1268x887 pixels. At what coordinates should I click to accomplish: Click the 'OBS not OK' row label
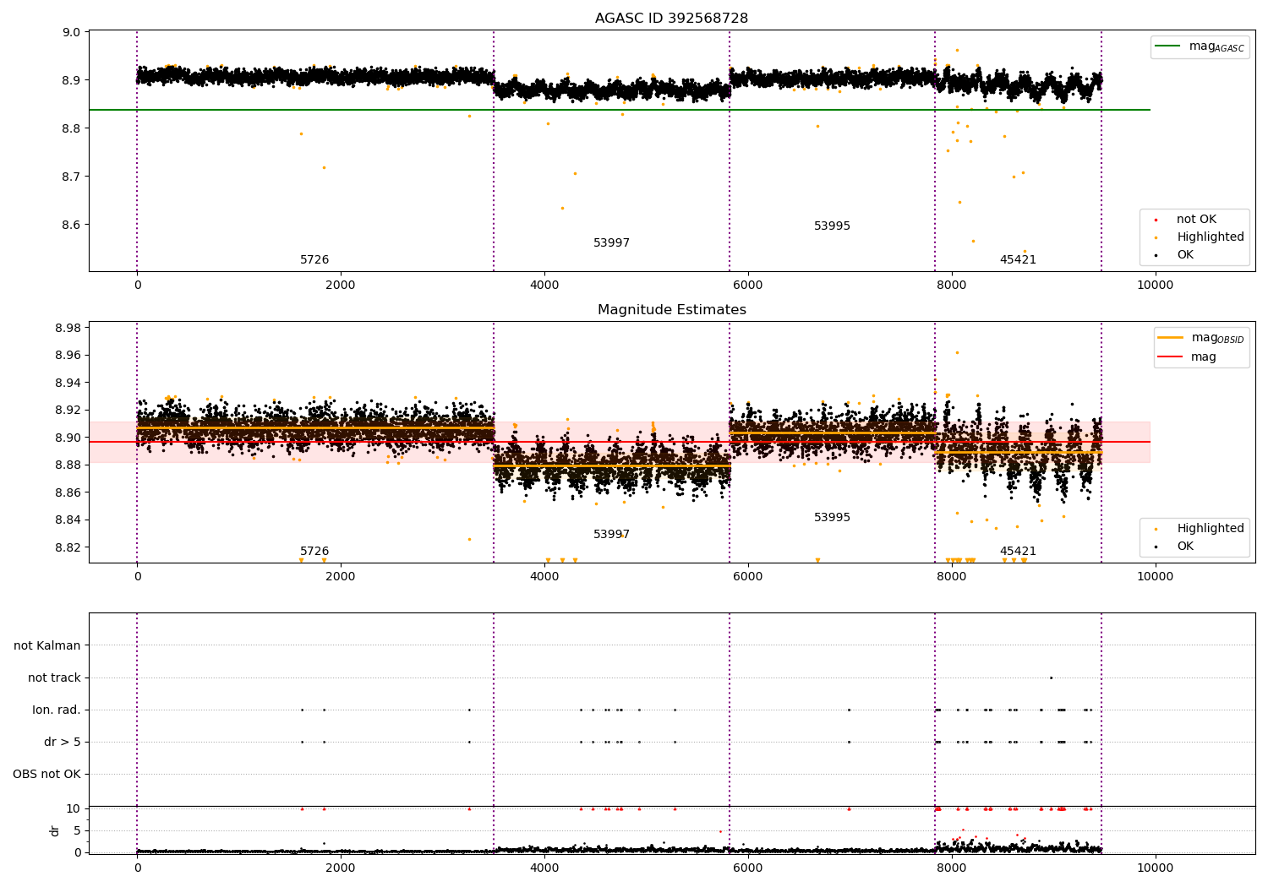[x=47, y=775]
